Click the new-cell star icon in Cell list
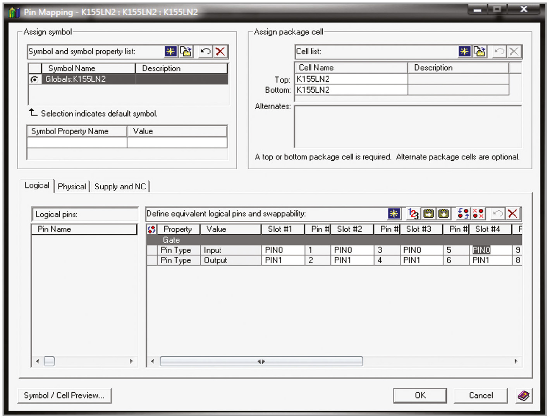Viewport: 550px width, 419px height. 464,52
